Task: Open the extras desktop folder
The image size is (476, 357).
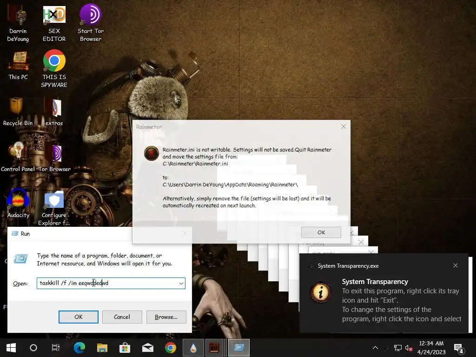Action: (x=54, y=112)
